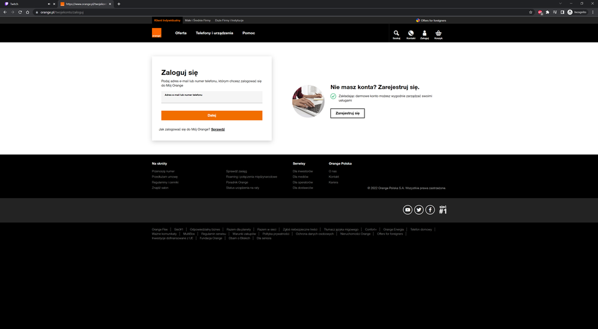
Task: Reload the page in browser toolbar
Action: point(20,12)
